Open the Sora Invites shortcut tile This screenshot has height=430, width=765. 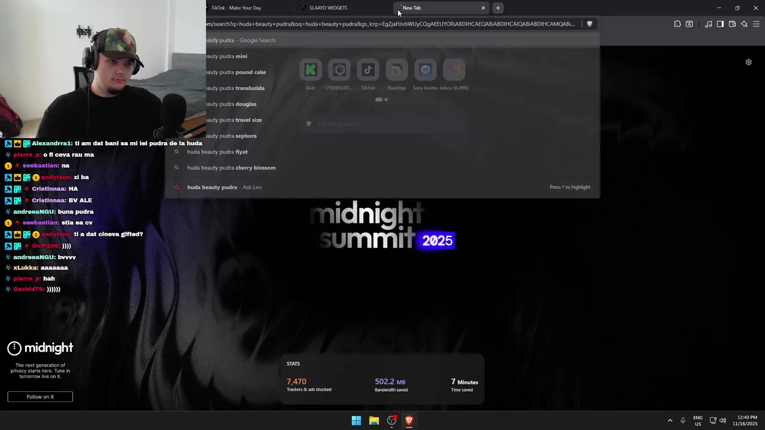[x=425, y=75]
